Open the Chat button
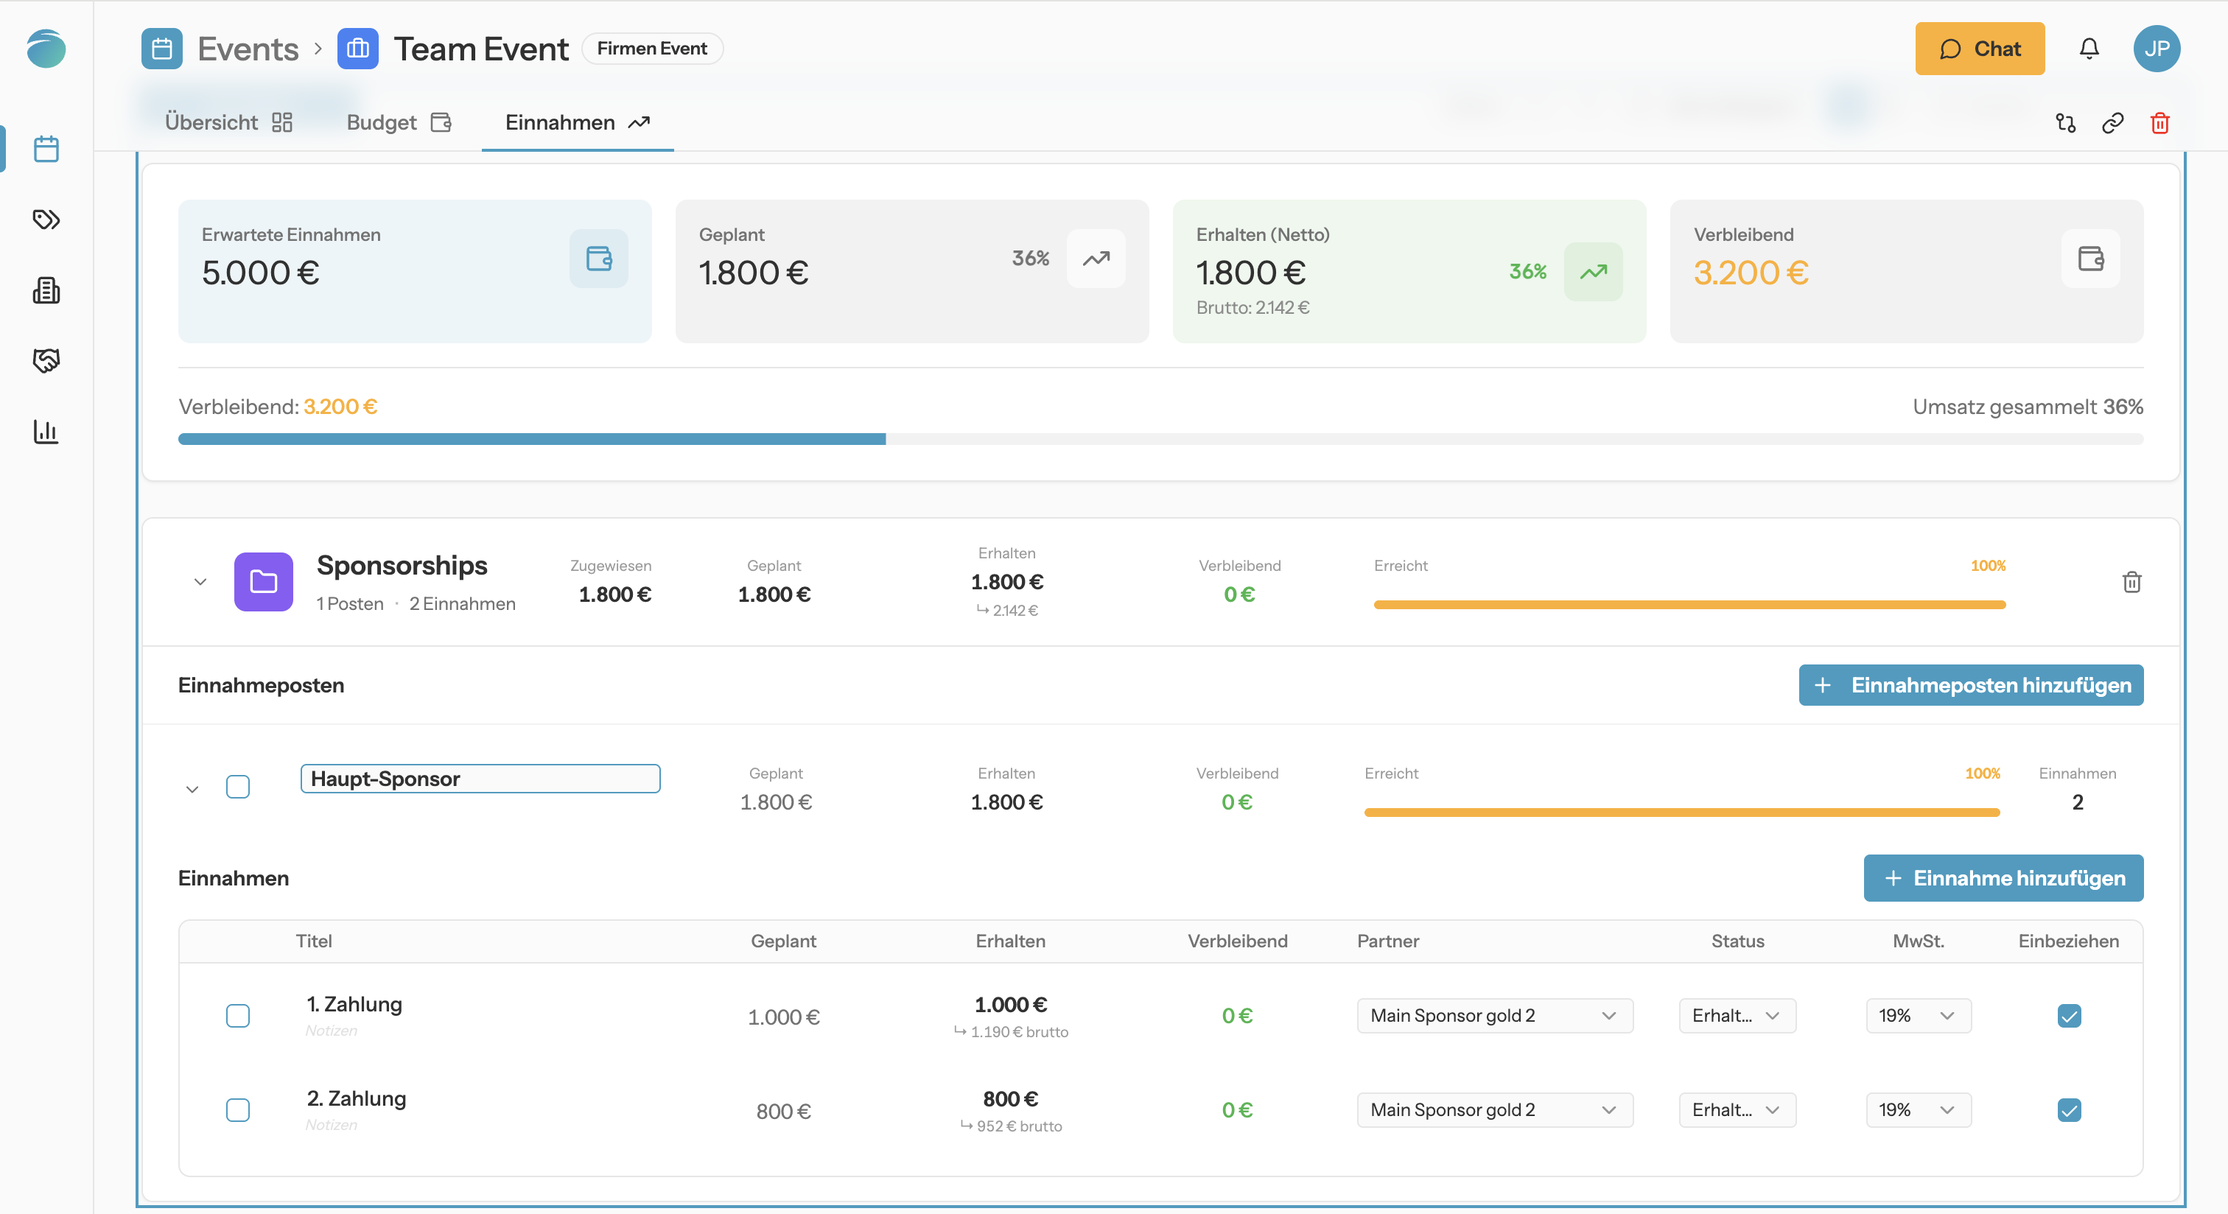The width and height of the screenshot is (2228, 1214). tap(1980, 49)
